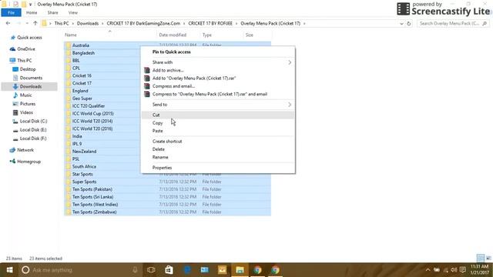Open the Store app on the taskbar
The height and width of the screenshot is (277, 493).
[x=169, y=270]
